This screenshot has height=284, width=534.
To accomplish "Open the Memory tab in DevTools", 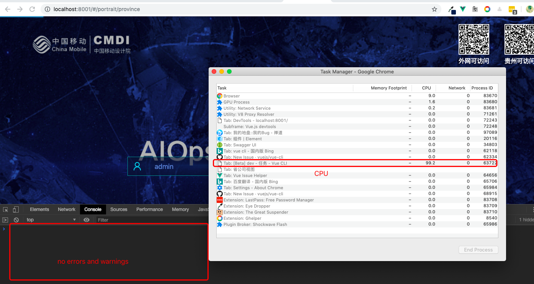I will [180, 209].
